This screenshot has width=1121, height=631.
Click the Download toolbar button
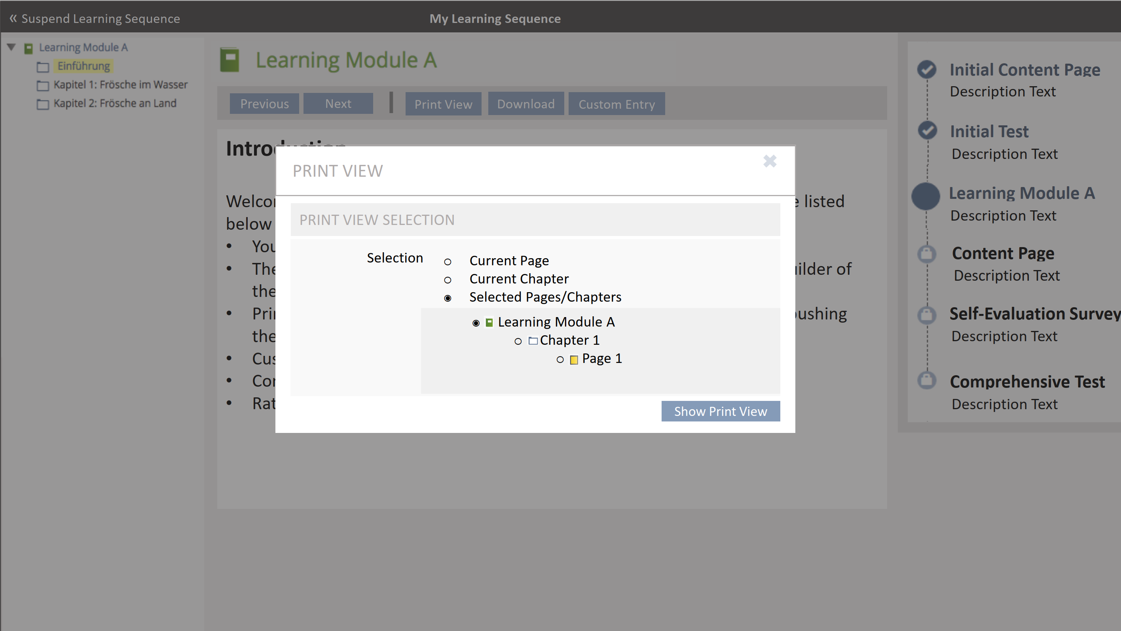(526, 104)
